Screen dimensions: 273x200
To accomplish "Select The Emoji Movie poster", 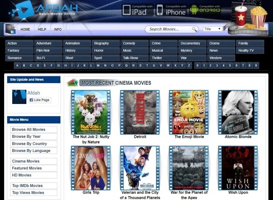I will point(189,112).
